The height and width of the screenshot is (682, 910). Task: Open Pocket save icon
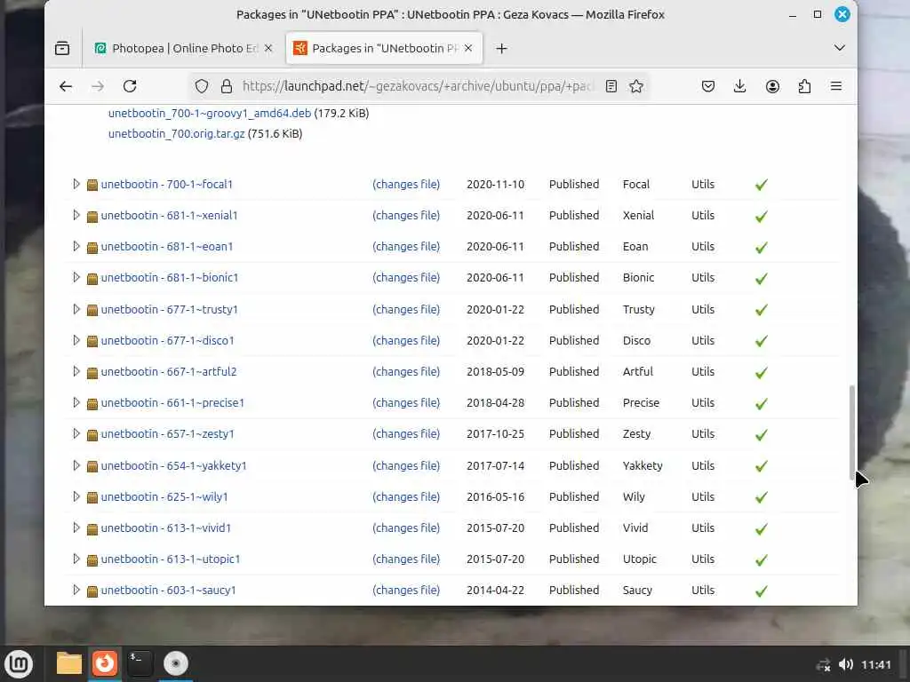[x=708, y=86]
